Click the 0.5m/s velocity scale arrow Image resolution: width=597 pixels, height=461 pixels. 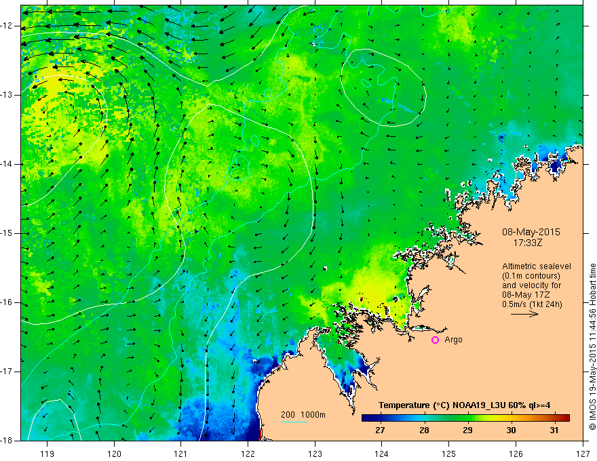[x=524, y=314]
